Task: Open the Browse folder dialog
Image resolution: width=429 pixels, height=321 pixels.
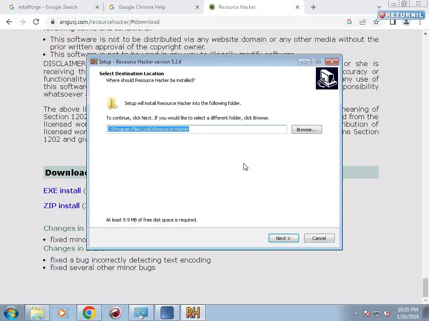Action: pyautogui.click(x=306, y=130)
